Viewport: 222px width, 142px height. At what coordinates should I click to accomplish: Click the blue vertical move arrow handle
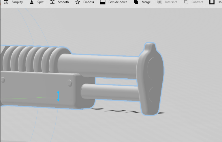[x=58, y=96]
